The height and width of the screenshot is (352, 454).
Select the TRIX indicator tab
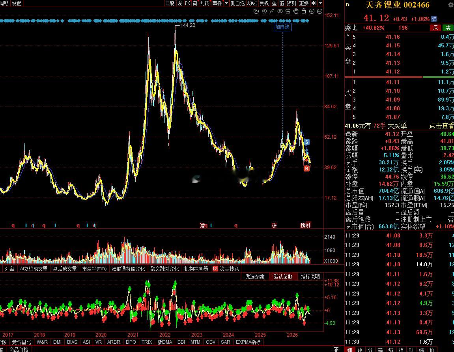tap(147, 342)
